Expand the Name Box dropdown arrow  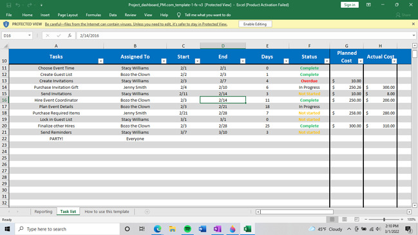(x=30, y=35)
